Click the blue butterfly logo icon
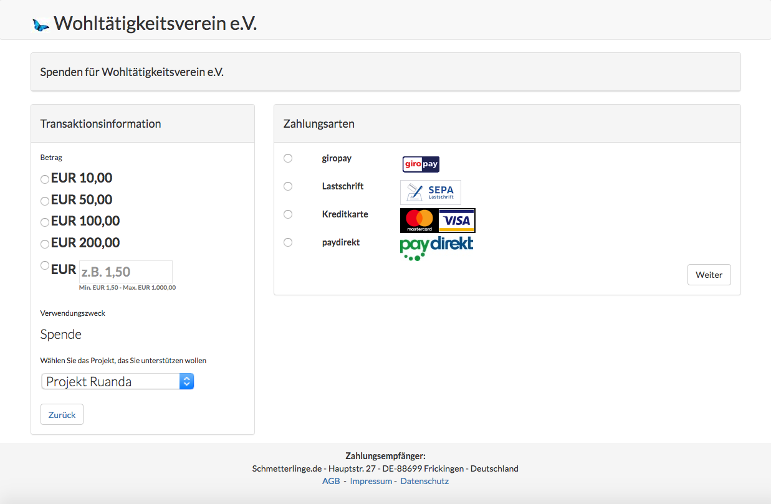The width and height of the screenshot is (771, 504). [41, 25]
